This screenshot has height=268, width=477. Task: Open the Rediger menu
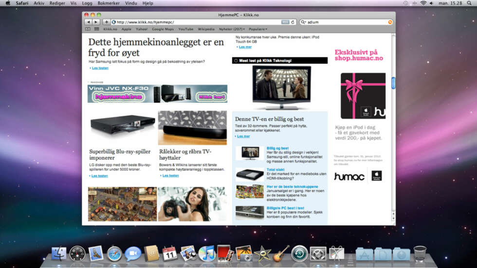[57, 3]
